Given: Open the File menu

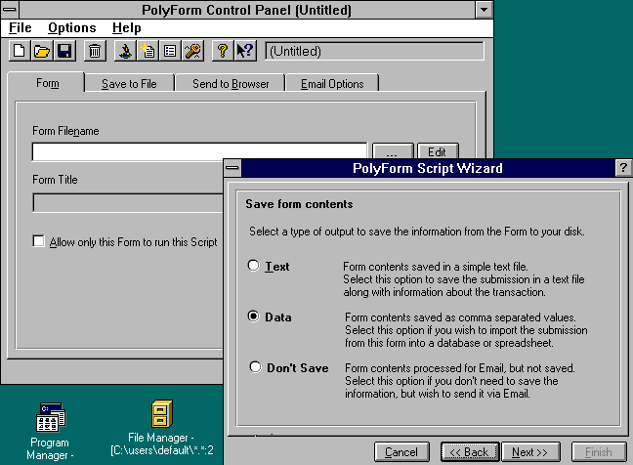Looking at the screenshot, I should (20, 28).
